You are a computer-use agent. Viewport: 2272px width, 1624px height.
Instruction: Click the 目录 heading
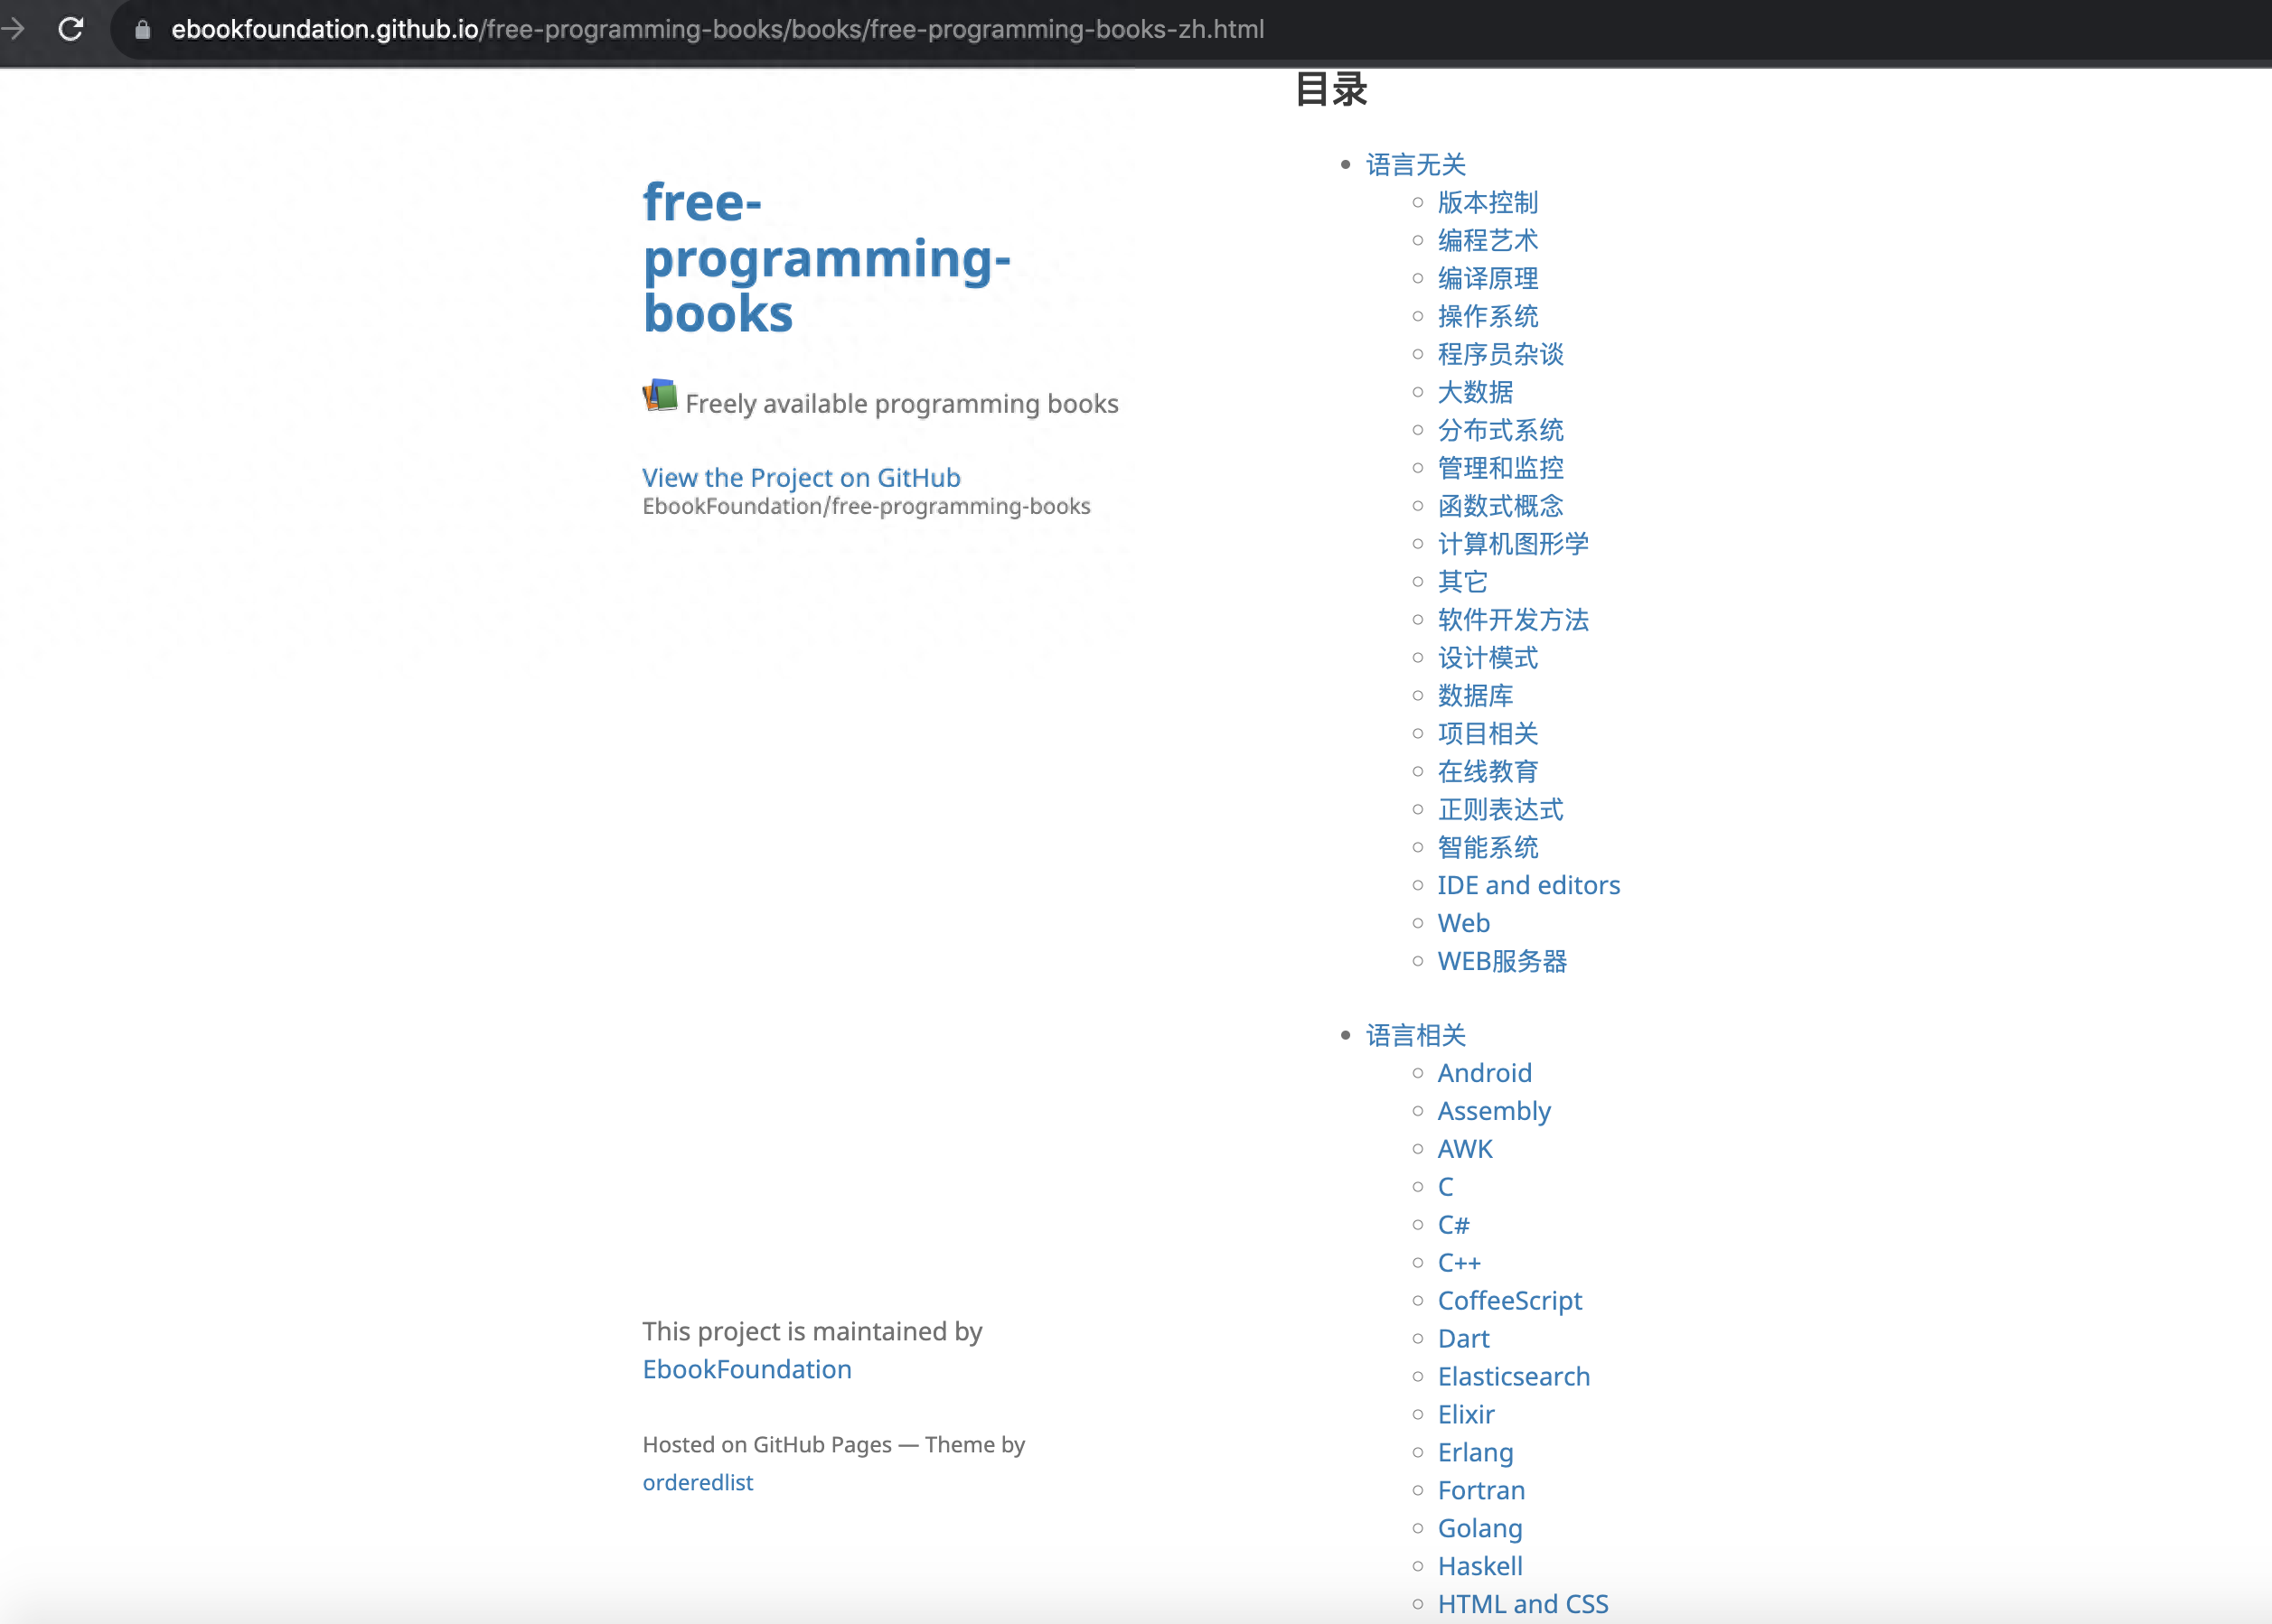1330,89
